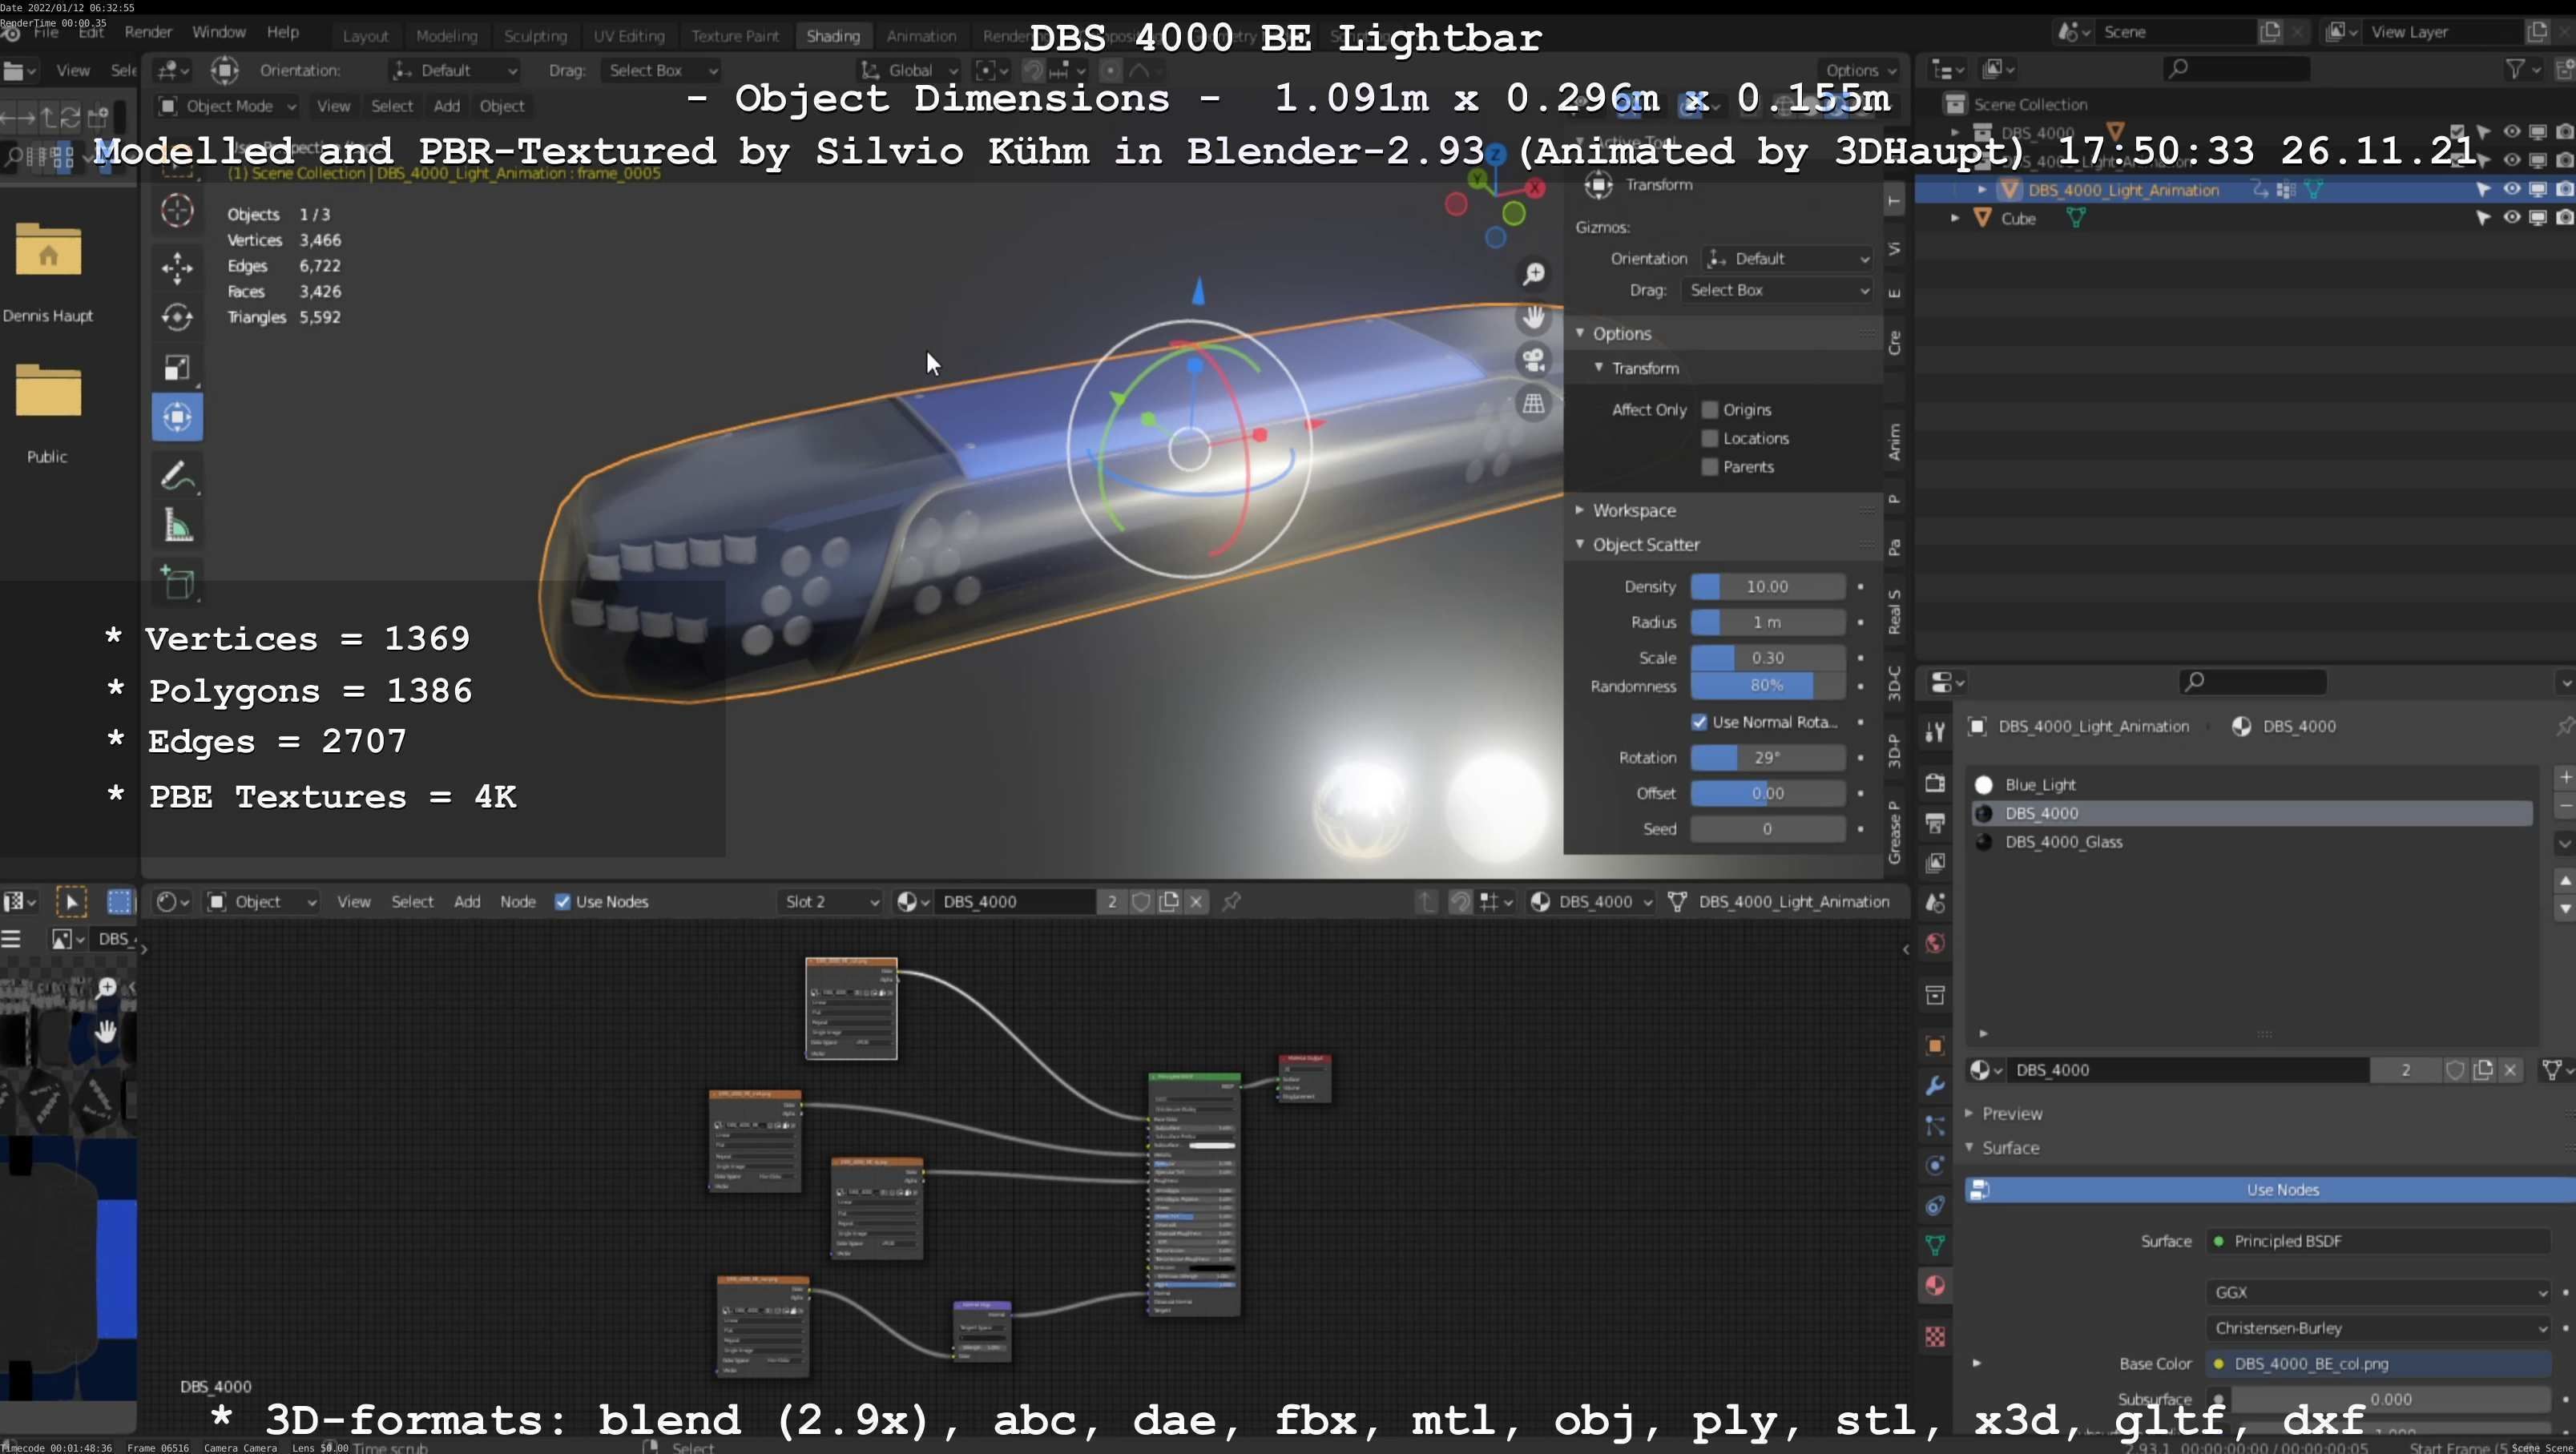
Task: Hide the Cube object with eye icon
Action: (2511, 217)
